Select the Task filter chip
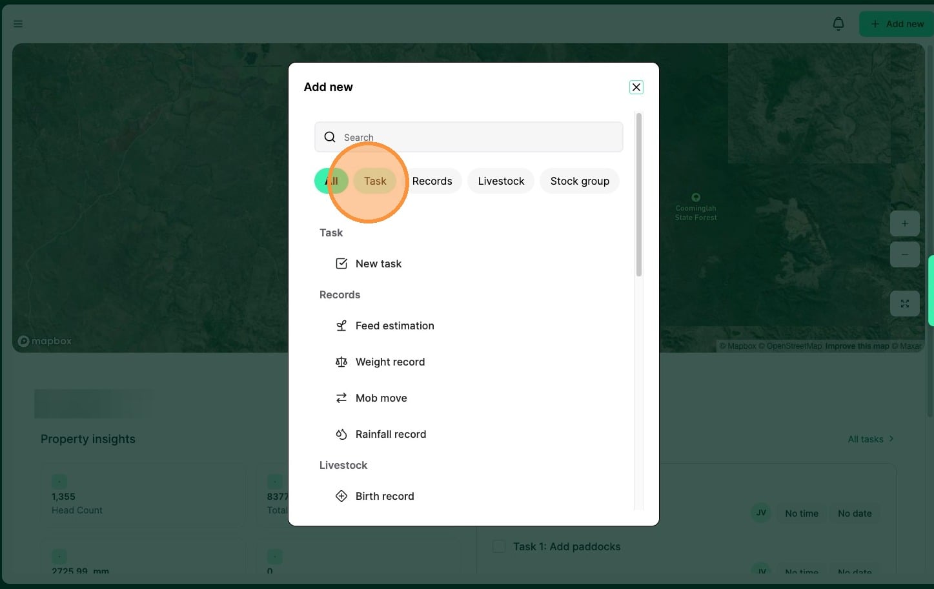The width and height of the screenshot is (934, 589). [375, 181]
